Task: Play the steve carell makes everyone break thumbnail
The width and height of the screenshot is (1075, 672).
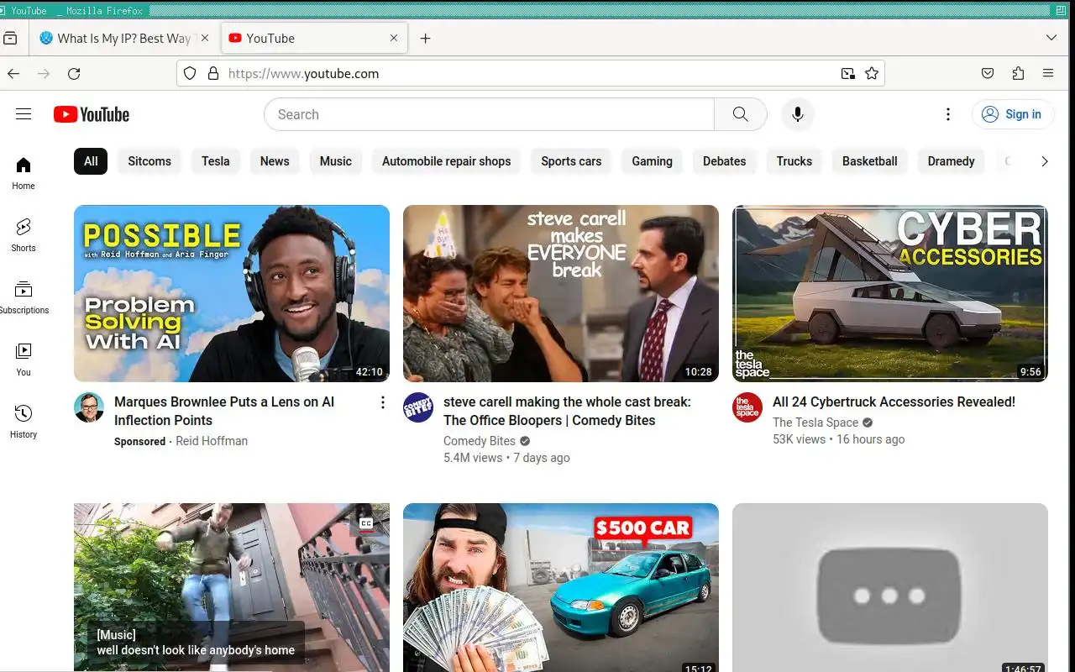Action: tap(561, 293)
